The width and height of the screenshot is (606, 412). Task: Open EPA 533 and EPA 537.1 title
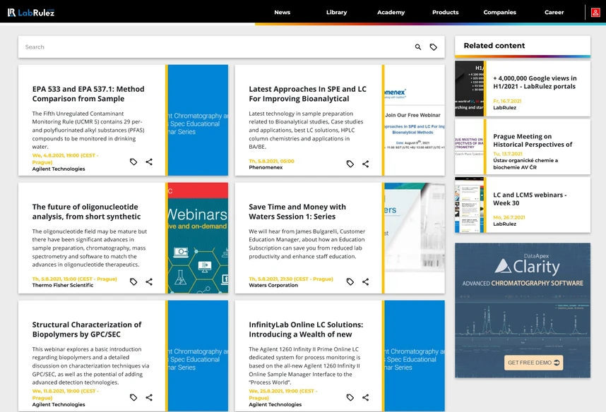88,94
